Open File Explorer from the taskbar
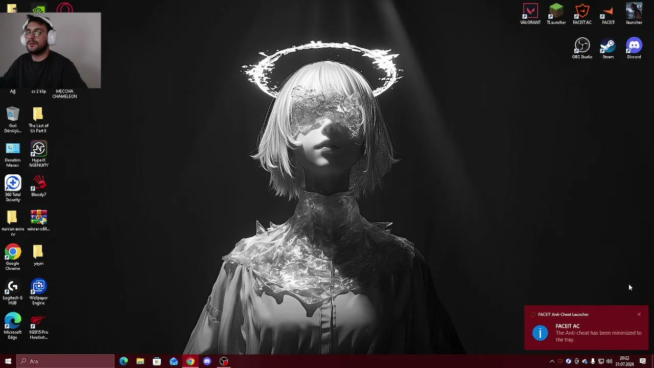 [x=140, y=361]
